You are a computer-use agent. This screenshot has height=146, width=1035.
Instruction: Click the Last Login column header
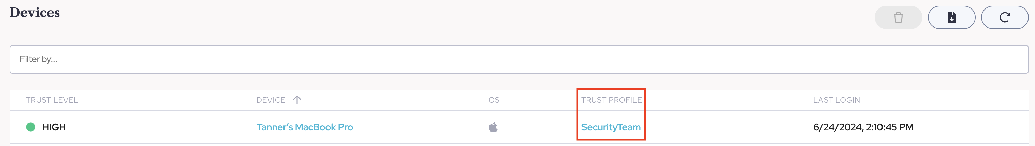click(836, 100)
